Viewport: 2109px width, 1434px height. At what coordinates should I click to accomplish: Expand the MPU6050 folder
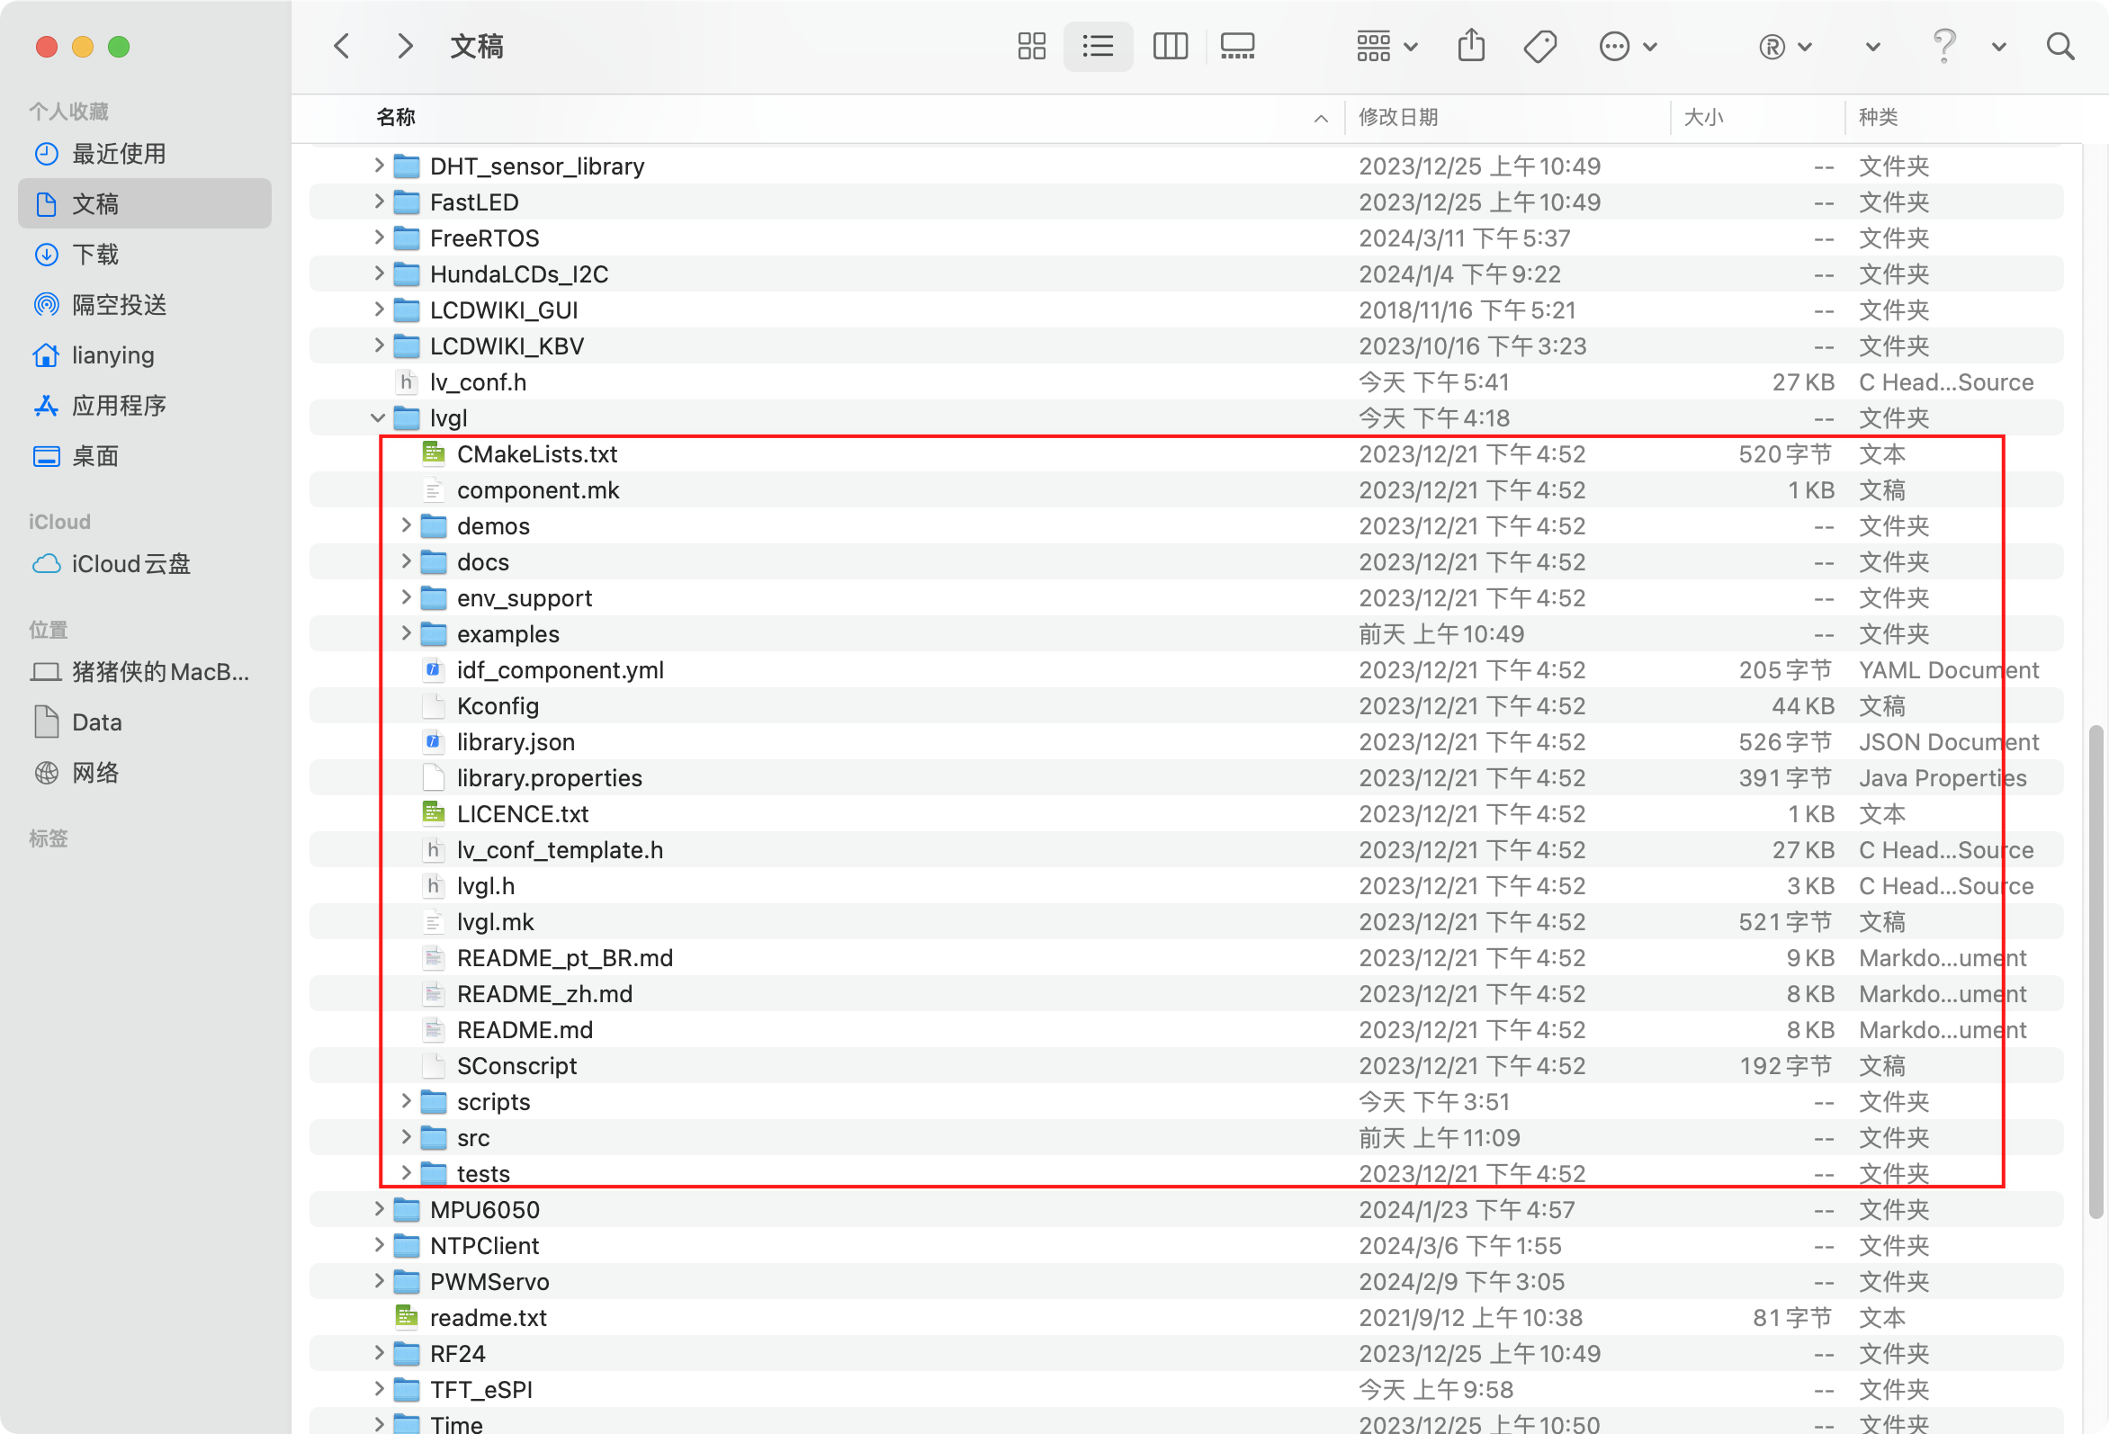[379, 1209]
